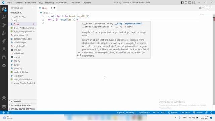The image size is (215, 121).
Task: Select the 7b.py editor tab
Action: click(47, 8)
